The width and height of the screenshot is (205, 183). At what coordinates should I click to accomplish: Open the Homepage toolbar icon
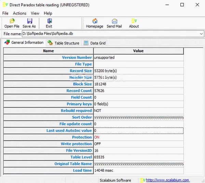pyautogui.click(x=95, y=21)
